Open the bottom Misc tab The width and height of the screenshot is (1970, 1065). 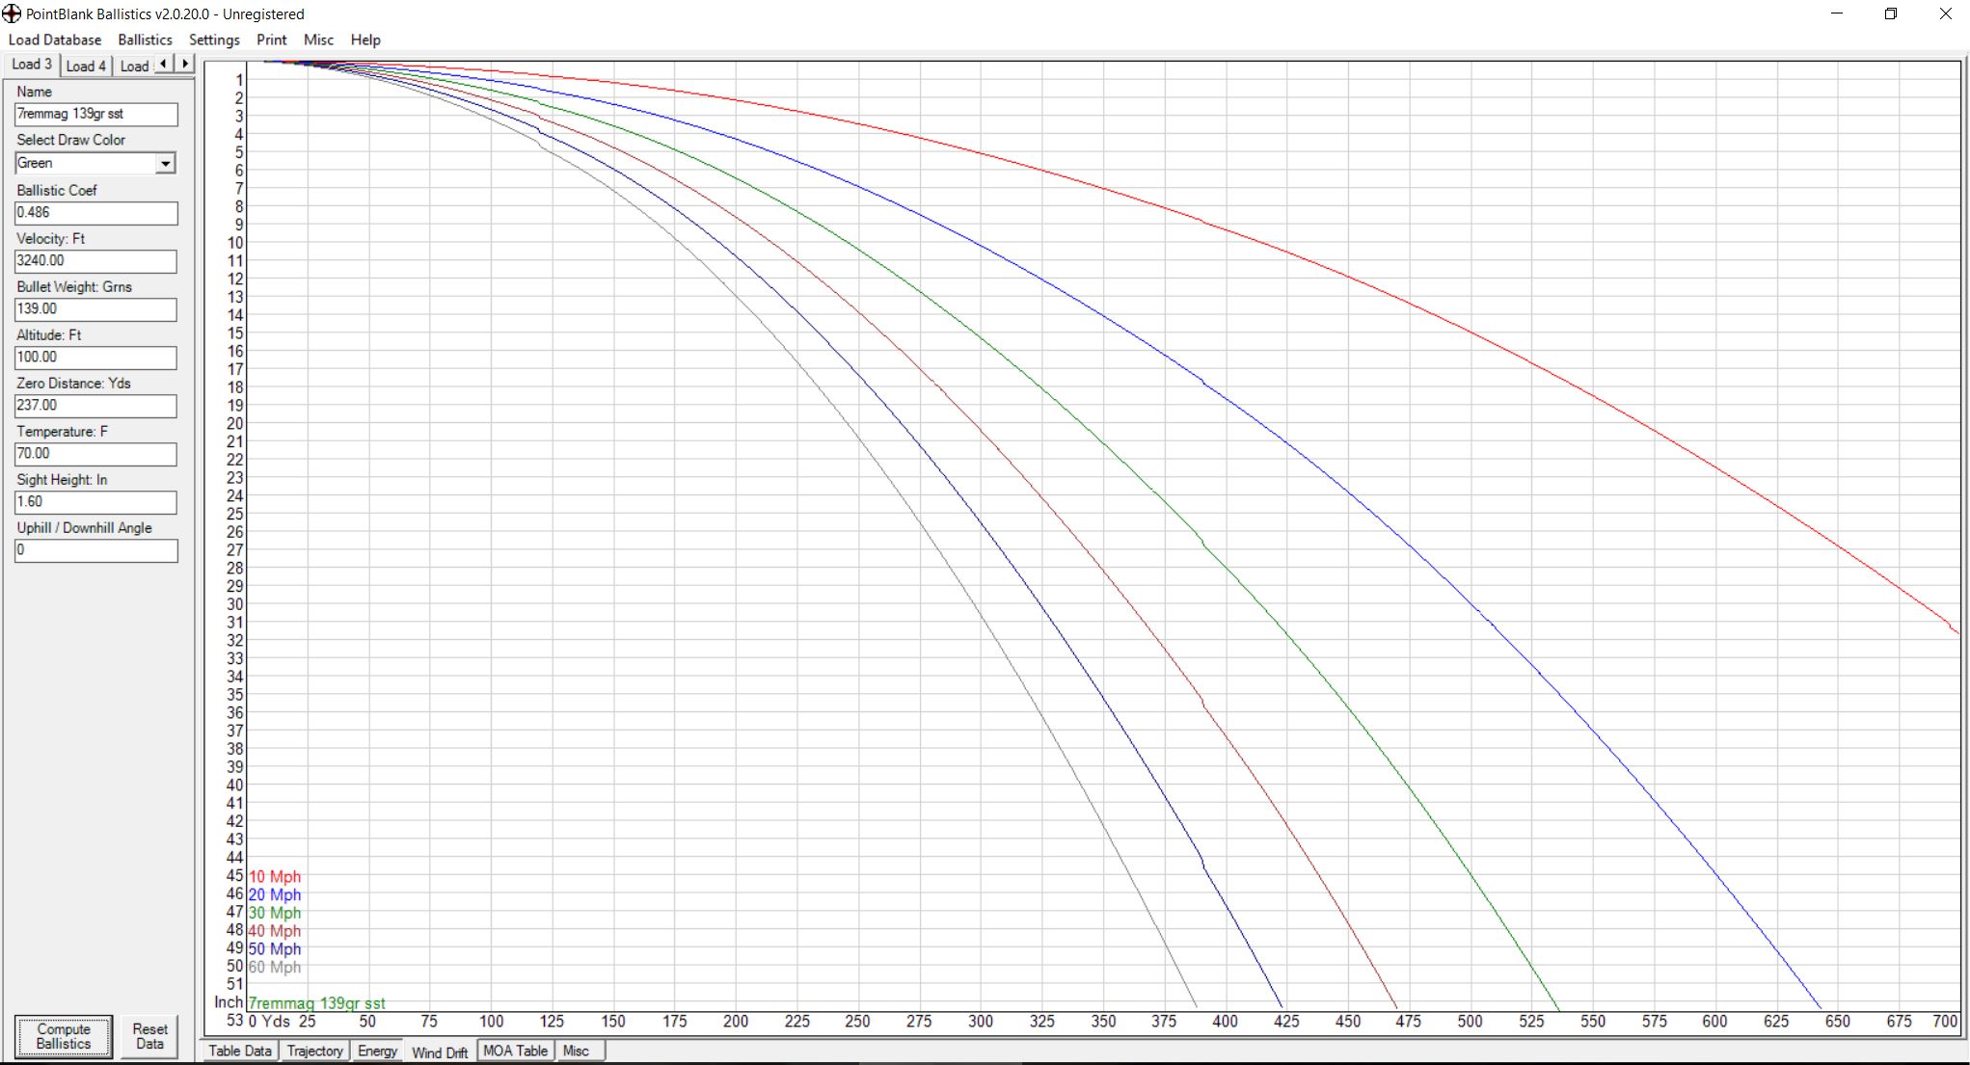pos(576,1051)
